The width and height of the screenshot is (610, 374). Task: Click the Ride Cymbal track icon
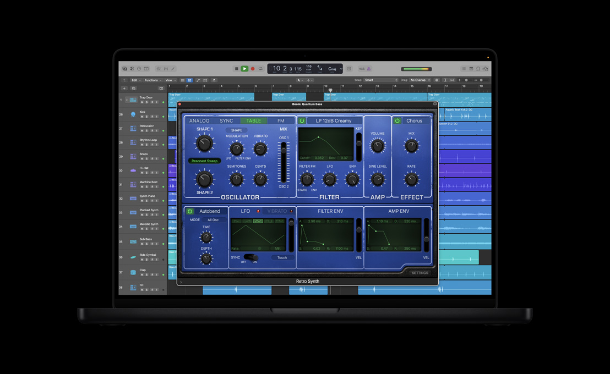[x=132, y=257]
